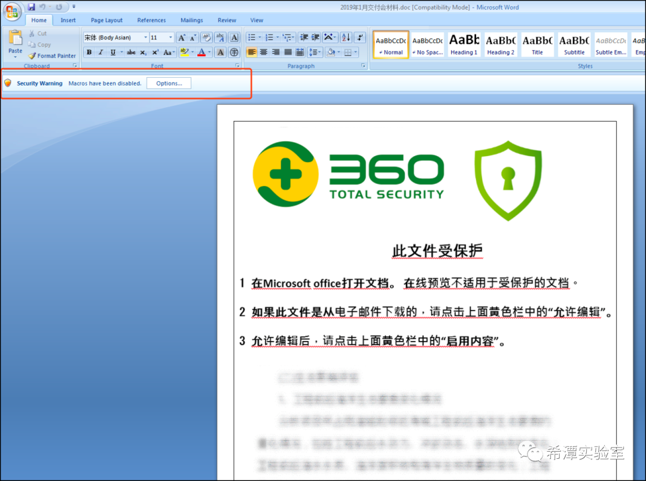The width and height of the screenshot is (646, 481).
Task: Switch to the References tab
Action: tap(151, 20)
